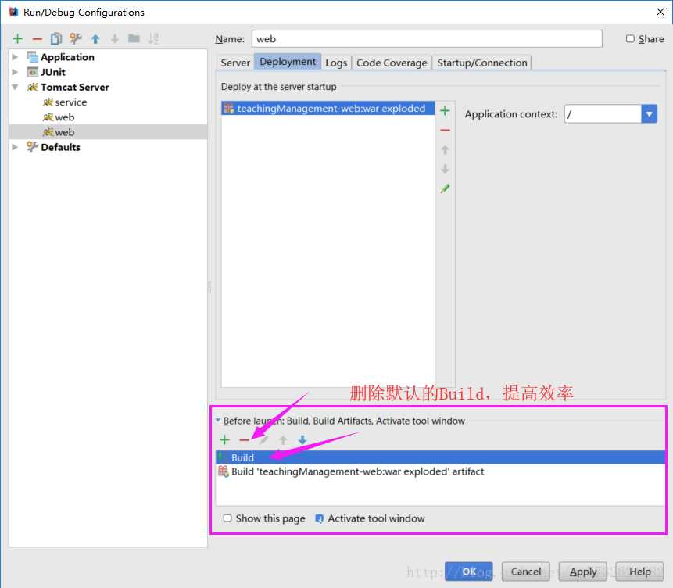This screenshot has height=588, width=673.
Task: Remove artifact from deployment list
Action: point(445,130)
